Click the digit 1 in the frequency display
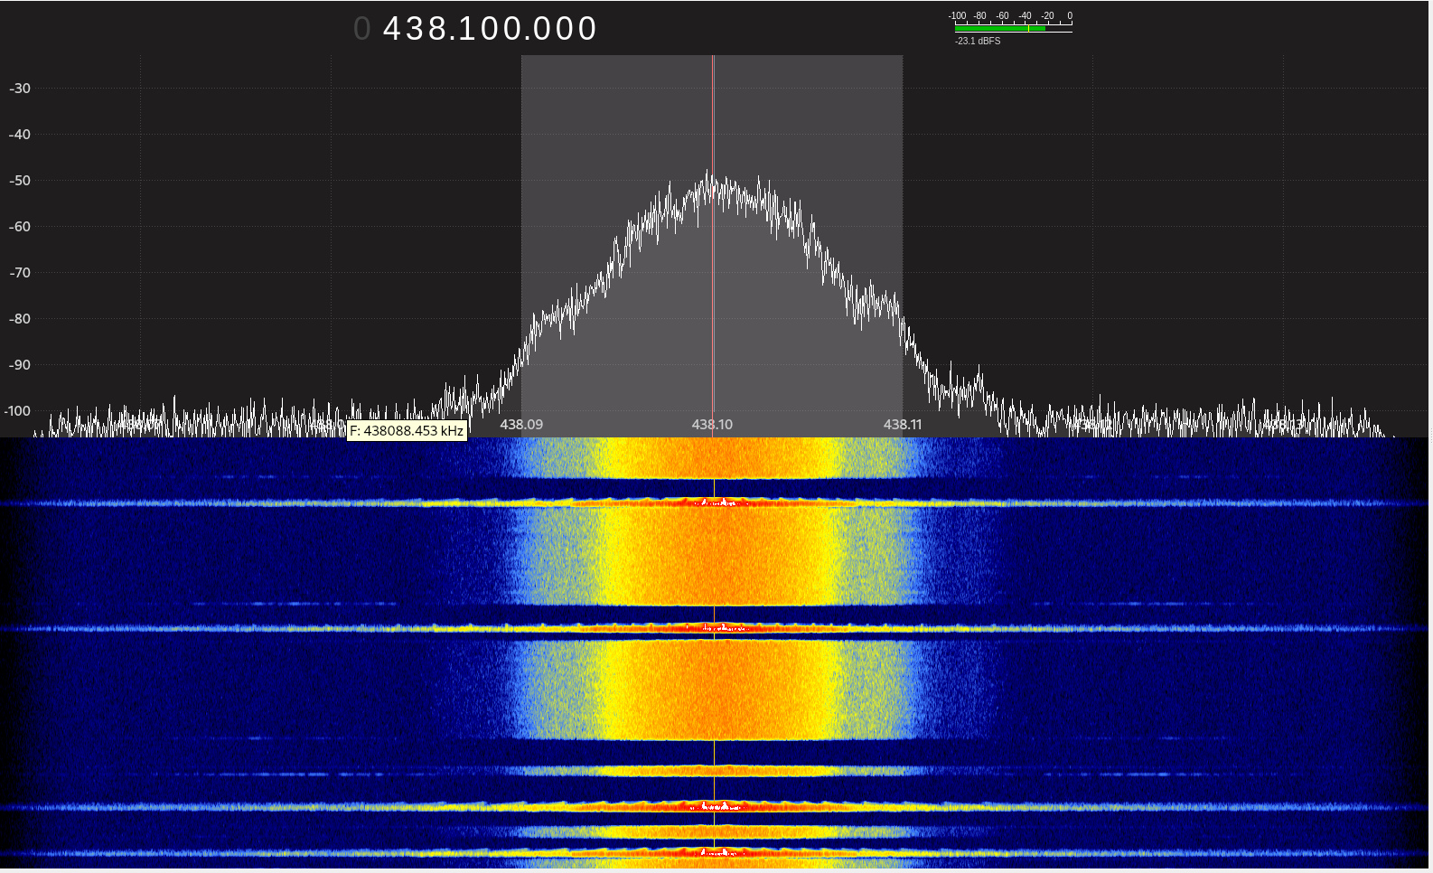Screen dimensions: 1433x873 pyautogui.click(x=468, y=29)
